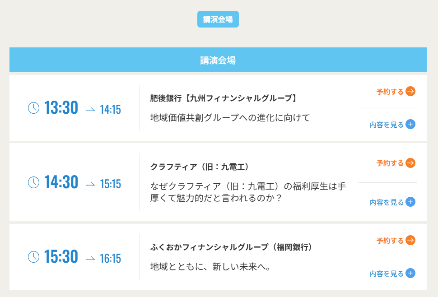Click orange arrow icon for ふくおかフィナンシャルグループ reservation
This screenshot has height=297, width=438.
coord(410,240)
